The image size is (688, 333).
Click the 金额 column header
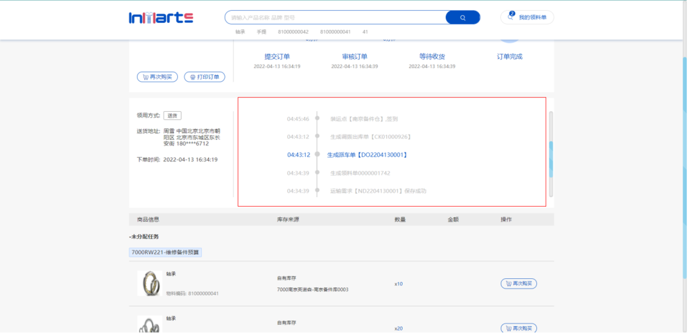(x=454, y=220)
